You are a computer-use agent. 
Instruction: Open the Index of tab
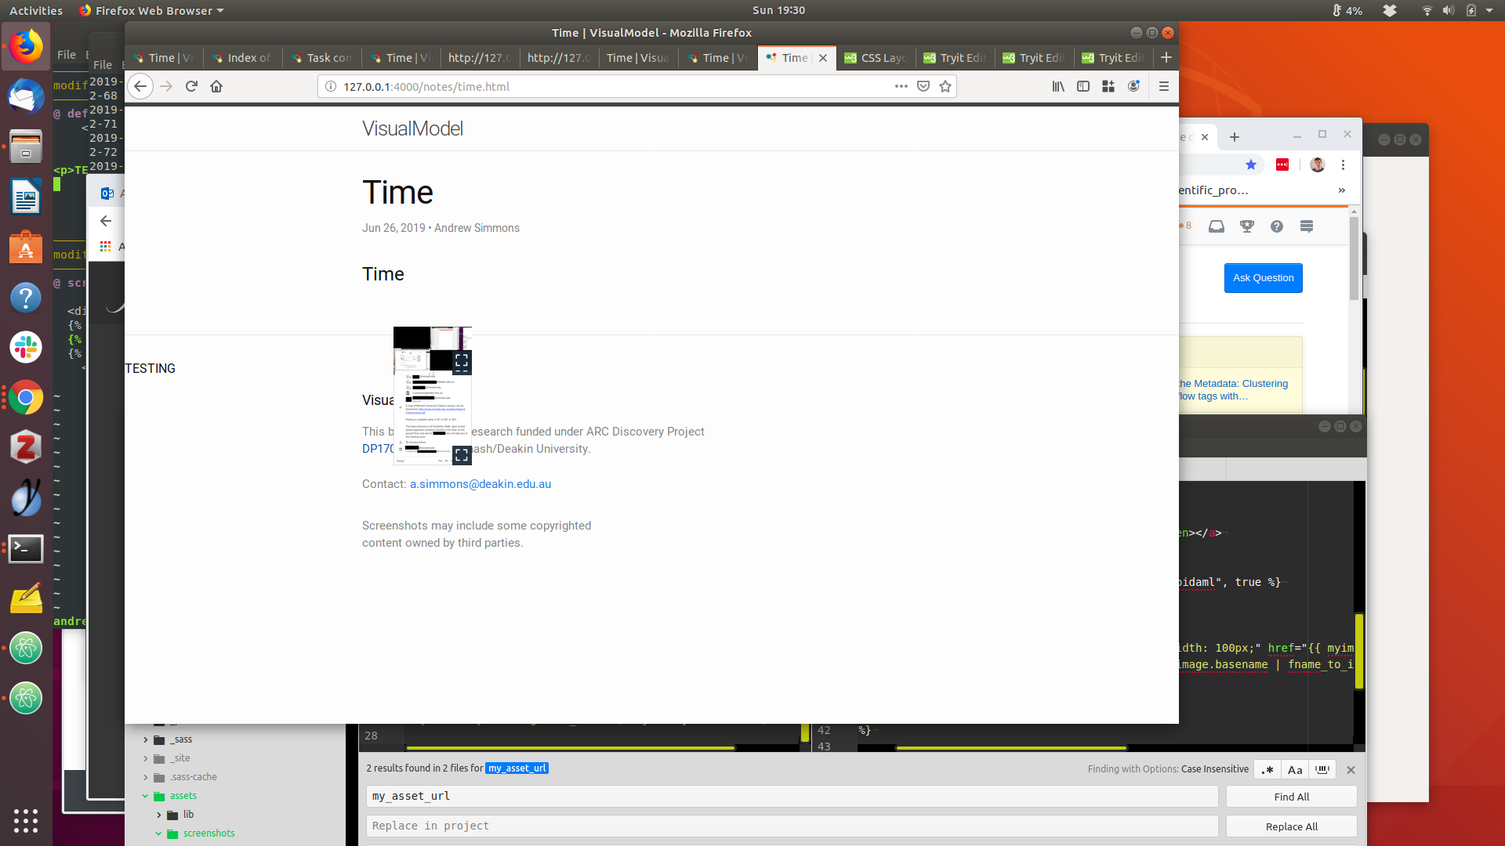coord(242,58)
